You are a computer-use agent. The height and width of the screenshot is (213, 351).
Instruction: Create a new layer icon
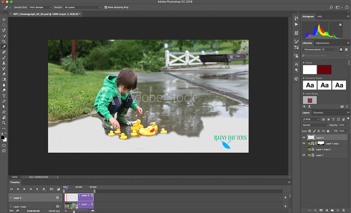coord(338,210)
